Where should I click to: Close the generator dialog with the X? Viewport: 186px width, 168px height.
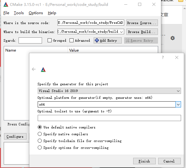pos(177,57)
